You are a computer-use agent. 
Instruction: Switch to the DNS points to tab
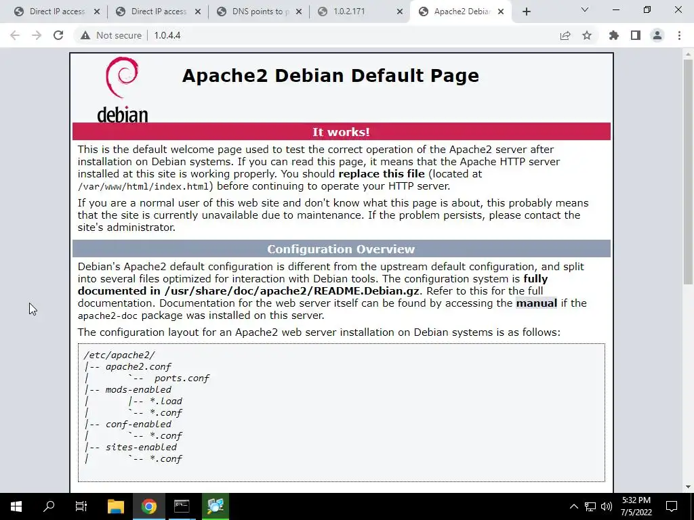click(x=259, y=12)
